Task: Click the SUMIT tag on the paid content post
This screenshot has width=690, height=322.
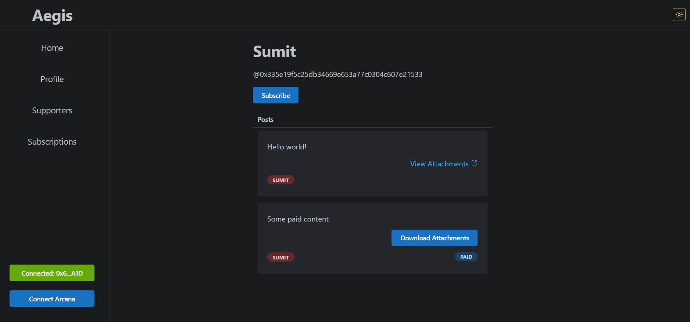Action: [x=280, y=257]
